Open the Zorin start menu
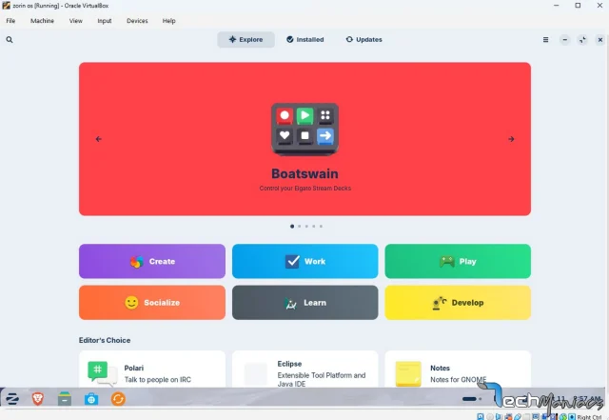The height and width of the screenshot is (420, 609). point(12,399)
